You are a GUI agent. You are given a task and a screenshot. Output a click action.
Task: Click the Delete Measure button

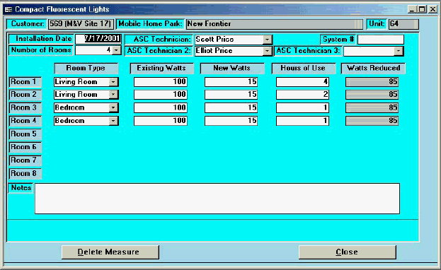click(x=110, y=252)
